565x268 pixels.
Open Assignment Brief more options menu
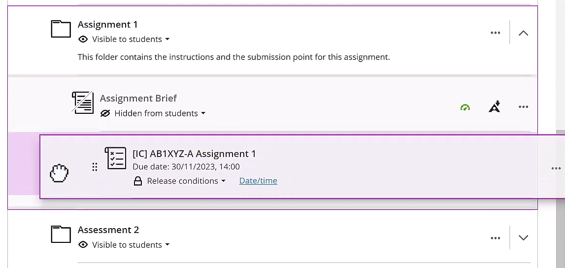pos(523,107)
